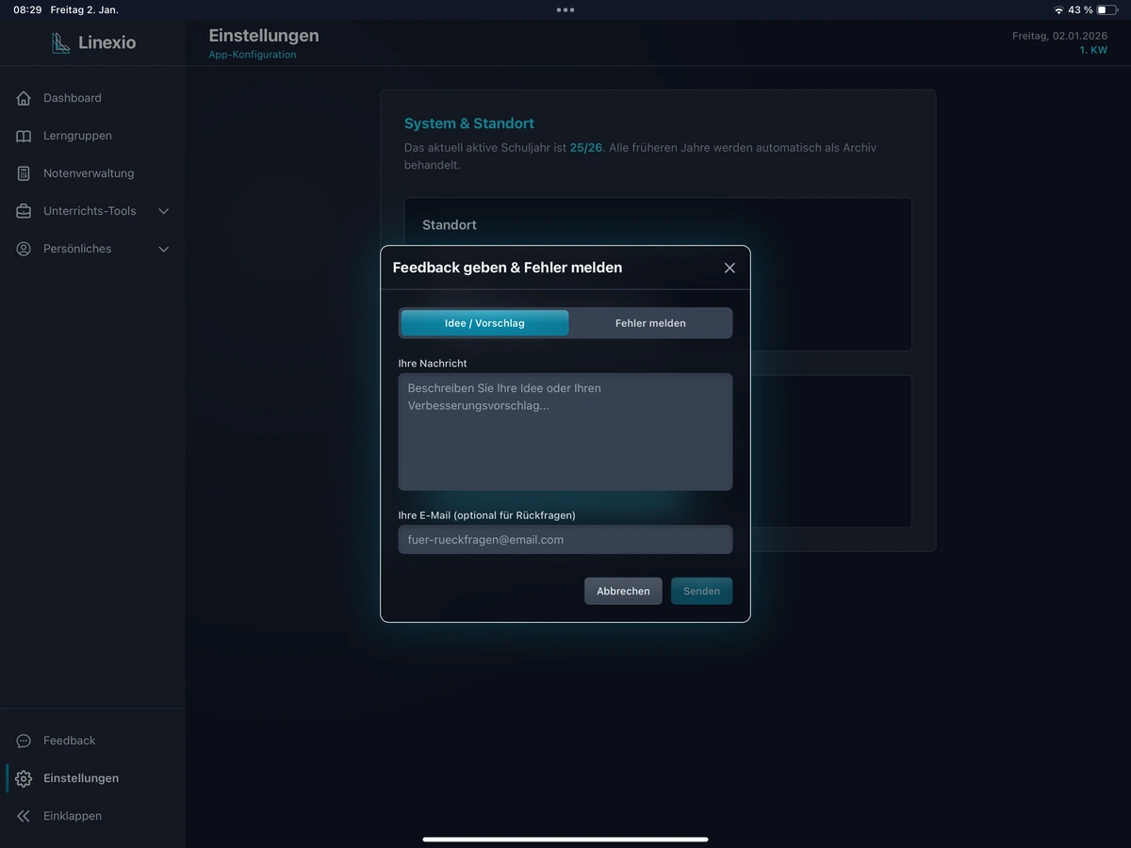Open Persönliches via the user icon
This screenshot has width=1131, height=848.
pyautogui.click(x=24, y=248)
